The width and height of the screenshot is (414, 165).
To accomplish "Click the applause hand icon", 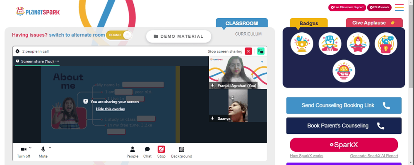I will pyautogui.click(x=392, y=23).
